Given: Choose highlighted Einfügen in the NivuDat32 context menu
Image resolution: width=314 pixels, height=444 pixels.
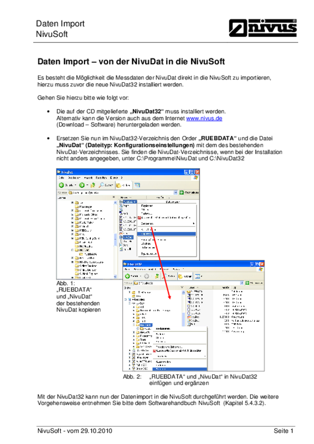Looking at the screenshot, I should 180,369.
